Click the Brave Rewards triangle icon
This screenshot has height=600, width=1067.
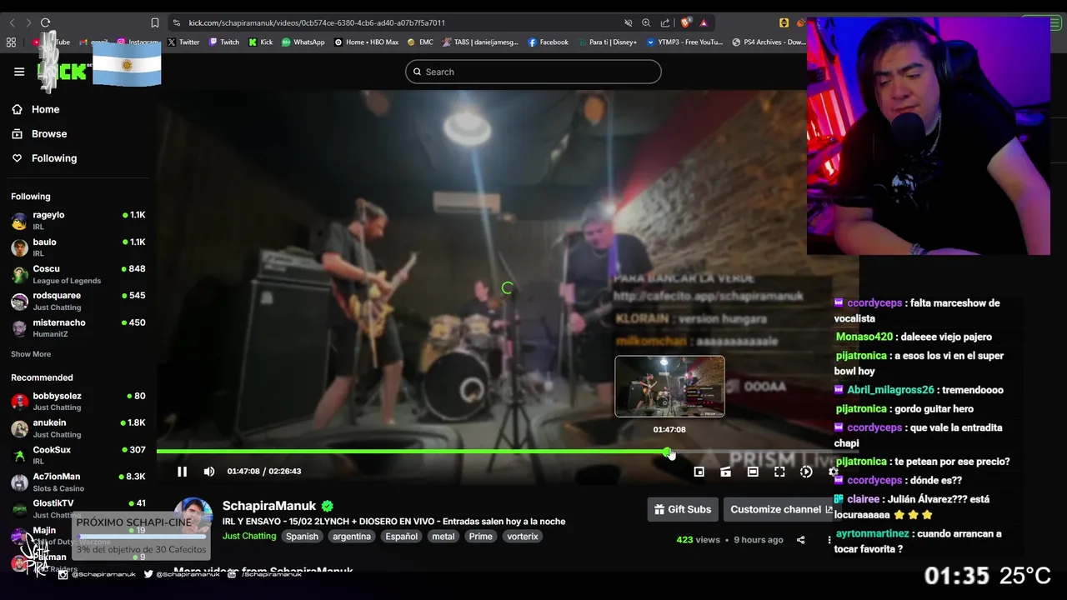(704, 22)
